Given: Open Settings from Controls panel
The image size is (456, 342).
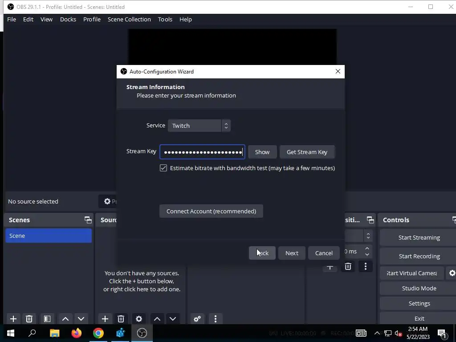Looking at the screenshot, I should [419, 303].
